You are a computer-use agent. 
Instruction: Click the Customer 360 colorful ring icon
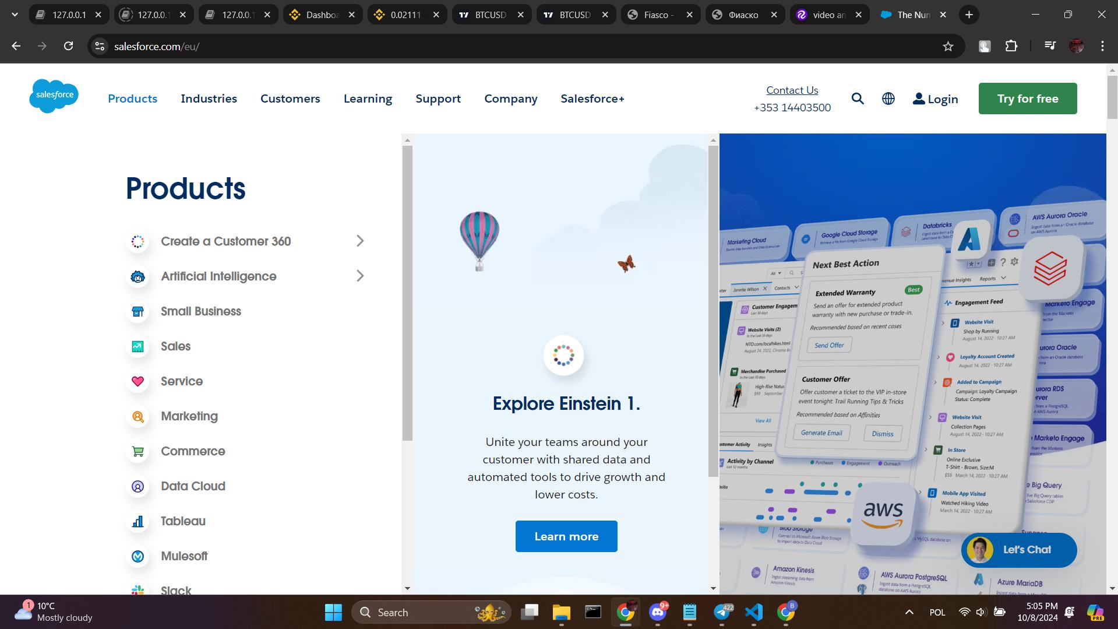click(x=137, y=241)
